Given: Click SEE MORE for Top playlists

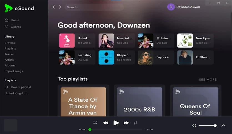Looking at the screenshot, I should (x=208, y=79).
